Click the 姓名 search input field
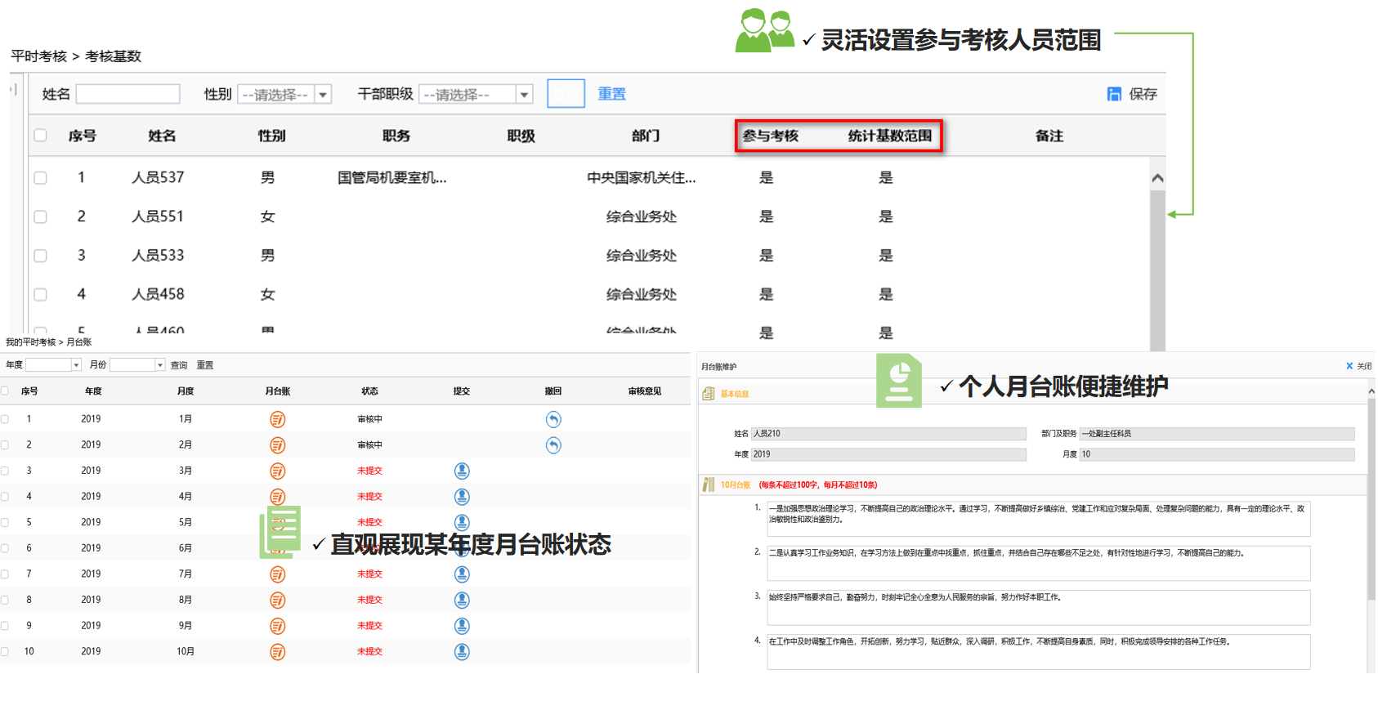The width and height of the screenshot is (1378, 719). (128, 94)
